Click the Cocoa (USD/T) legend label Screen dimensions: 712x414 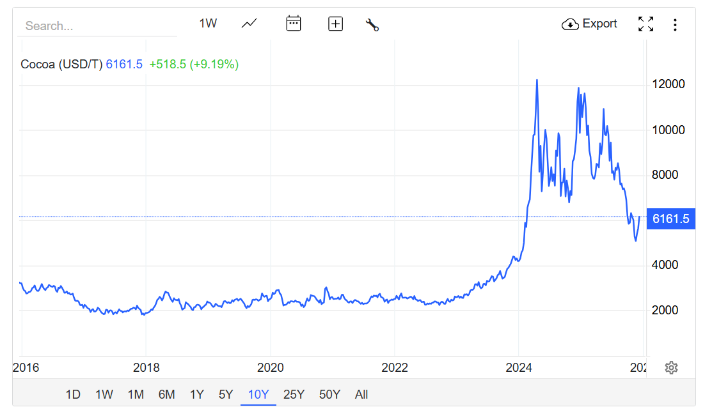click(x=61, y=64)
